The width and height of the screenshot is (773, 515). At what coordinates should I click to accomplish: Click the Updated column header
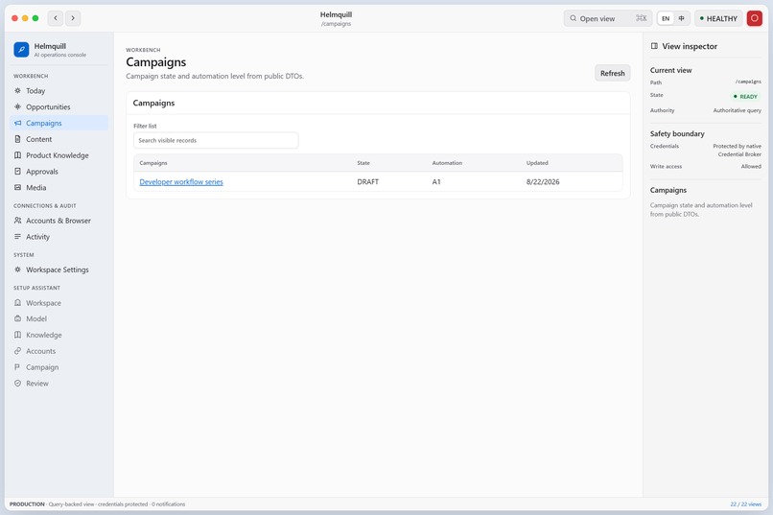point(537,163)
